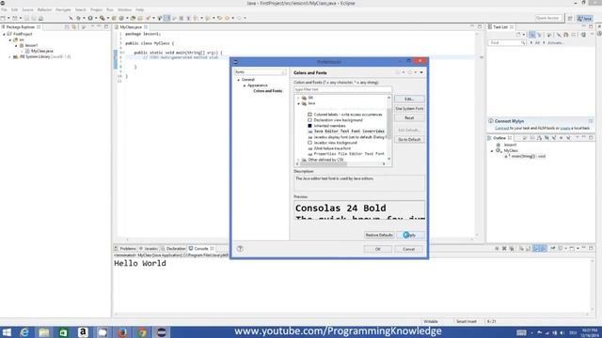Click the Sort icon in Outline toolbar

tap(540, 138)
